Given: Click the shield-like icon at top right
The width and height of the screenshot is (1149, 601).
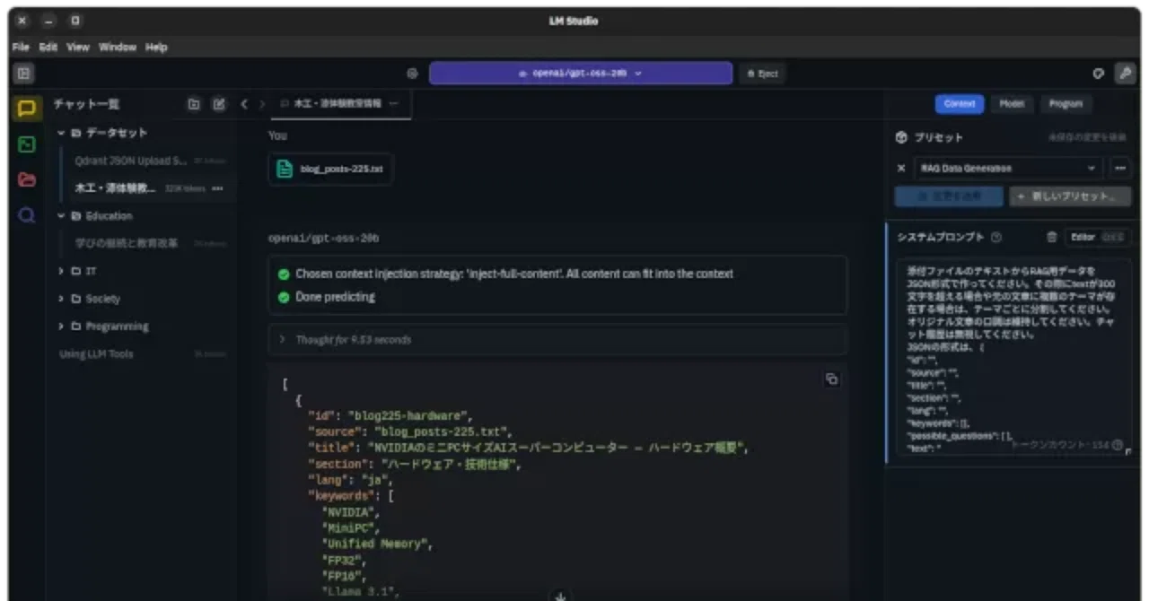Looking at the screenshot, I should tap(1098, 74).
